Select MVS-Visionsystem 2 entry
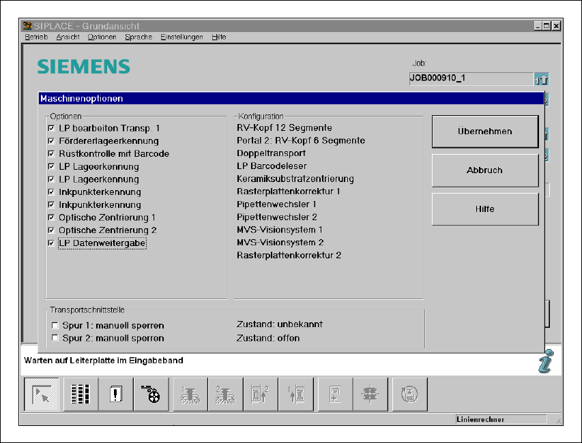 pyautogui.click(x=280, y=243)
